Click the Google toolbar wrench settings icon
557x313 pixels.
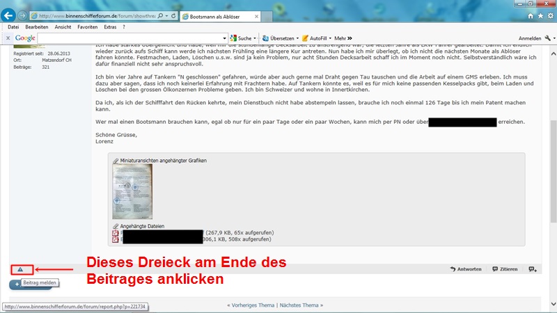[x=547, y=38]
